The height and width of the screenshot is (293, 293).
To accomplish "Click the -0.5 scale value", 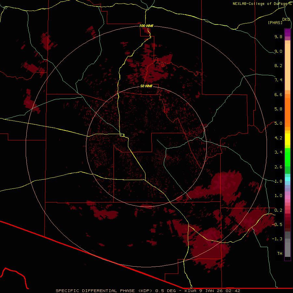I will tap(277, 225).
